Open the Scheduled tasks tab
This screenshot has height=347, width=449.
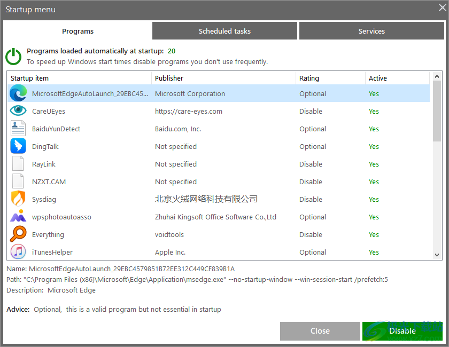point(224,31)
